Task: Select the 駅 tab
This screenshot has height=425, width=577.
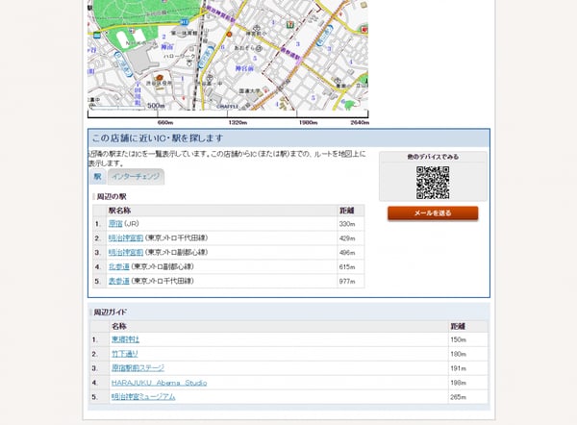Action: [97, 177]
